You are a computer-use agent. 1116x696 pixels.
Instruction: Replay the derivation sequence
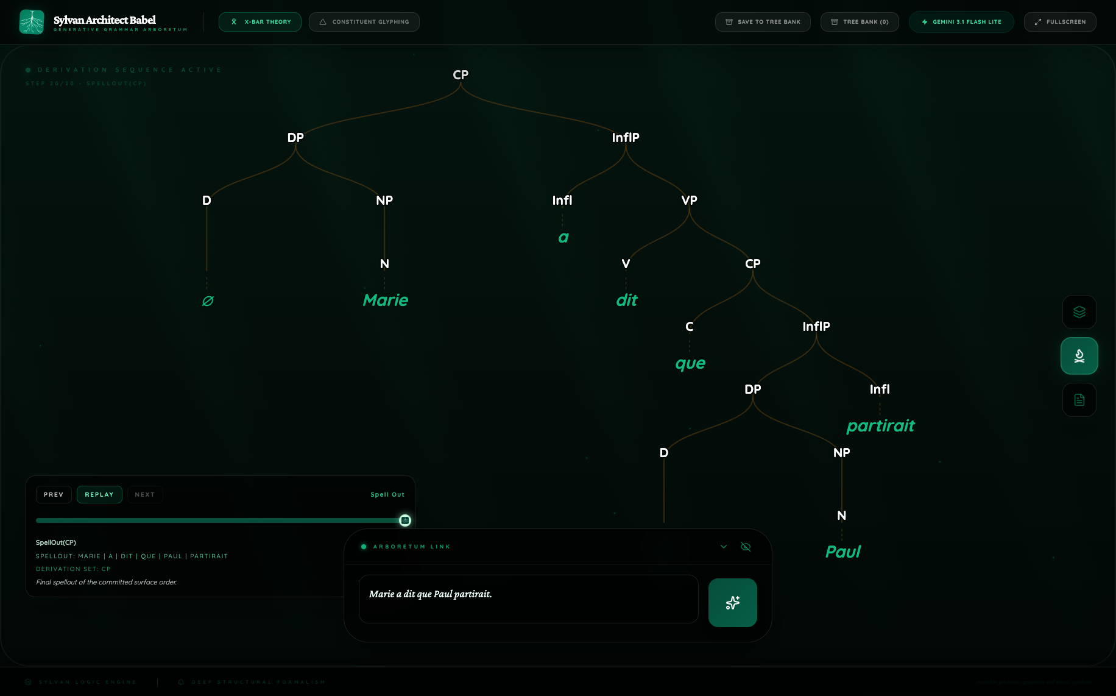coord(99,495)
